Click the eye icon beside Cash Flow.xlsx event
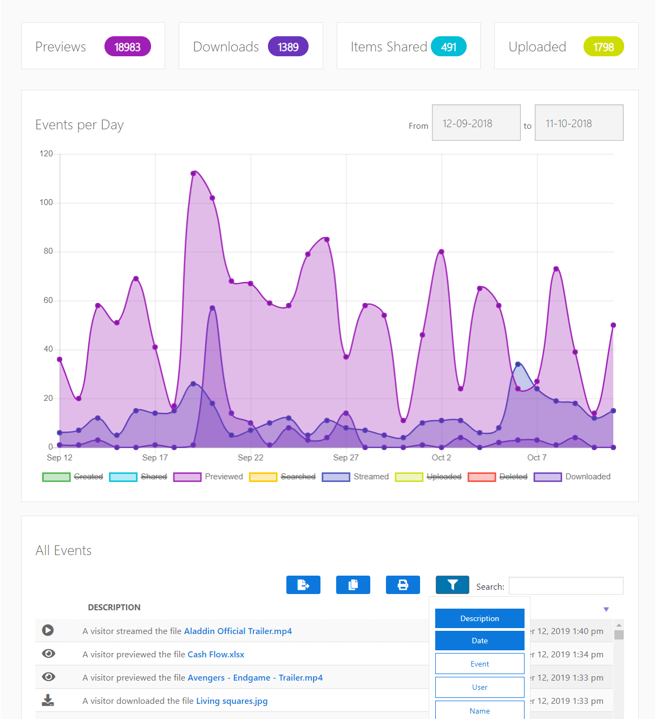Image resolution: width=655 pixels, height=719 pixels. tap(48, 654)
